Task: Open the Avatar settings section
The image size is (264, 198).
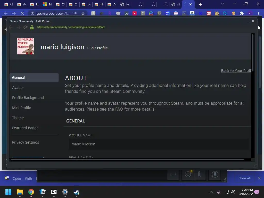Action: (18, 88)
